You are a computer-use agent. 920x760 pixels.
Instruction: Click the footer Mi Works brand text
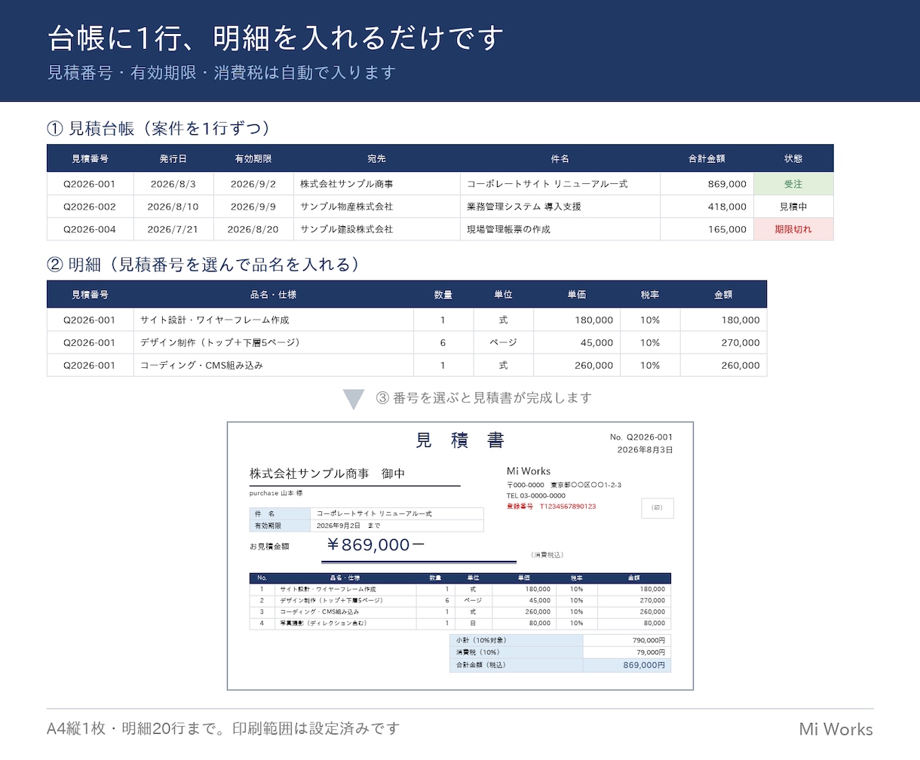click(x=836, y=729)
